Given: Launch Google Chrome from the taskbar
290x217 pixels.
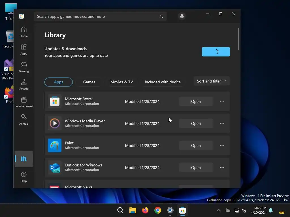Looking at the screenshot, I should point(157,210).
